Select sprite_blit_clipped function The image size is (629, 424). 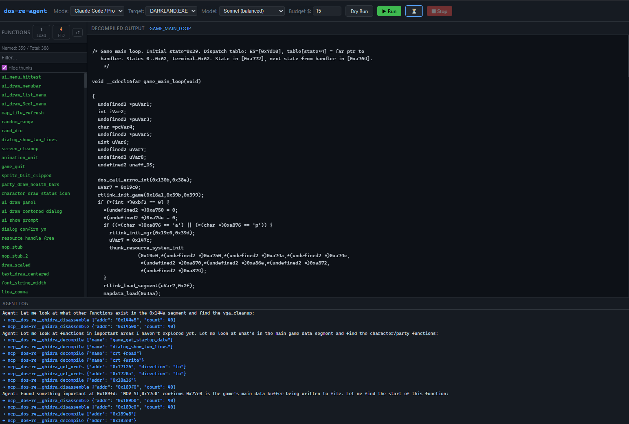[x=26, y=175]
